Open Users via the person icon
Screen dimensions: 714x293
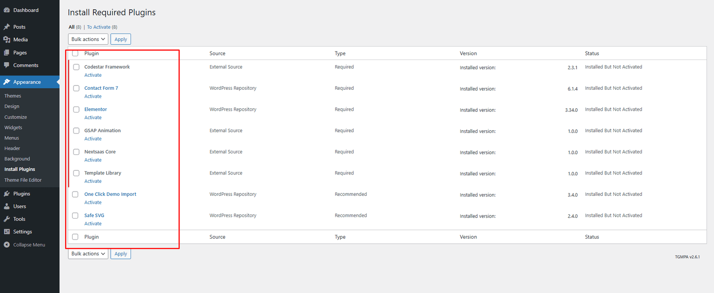[x=7, y=206]
